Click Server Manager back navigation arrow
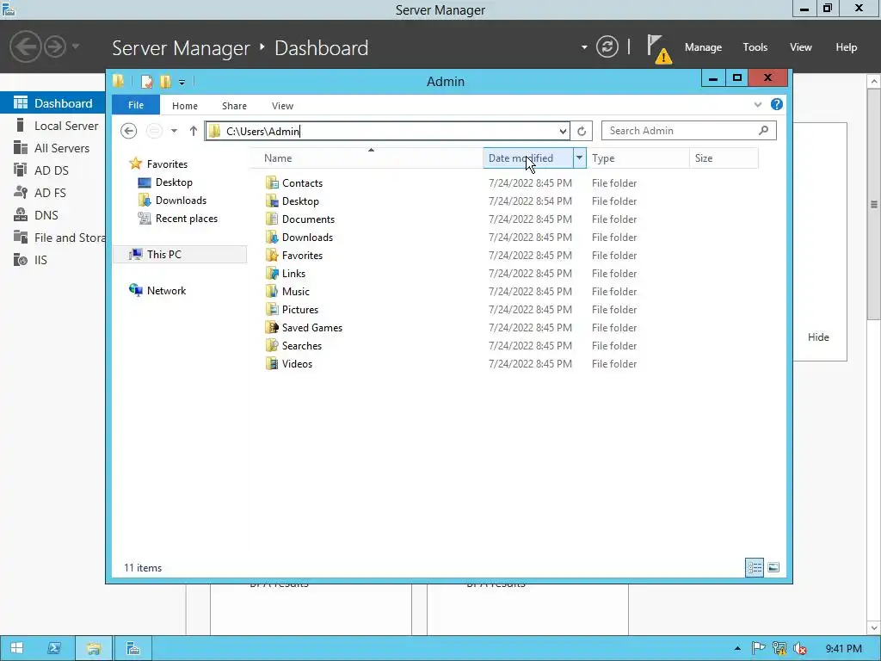This screenshot has height=661, width=881. (x=25, y=46)
